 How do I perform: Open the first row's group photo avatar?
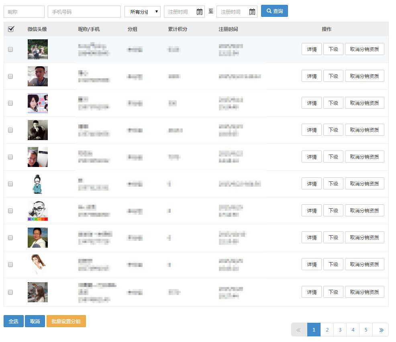pyautogui.click(x=37, y=49)
